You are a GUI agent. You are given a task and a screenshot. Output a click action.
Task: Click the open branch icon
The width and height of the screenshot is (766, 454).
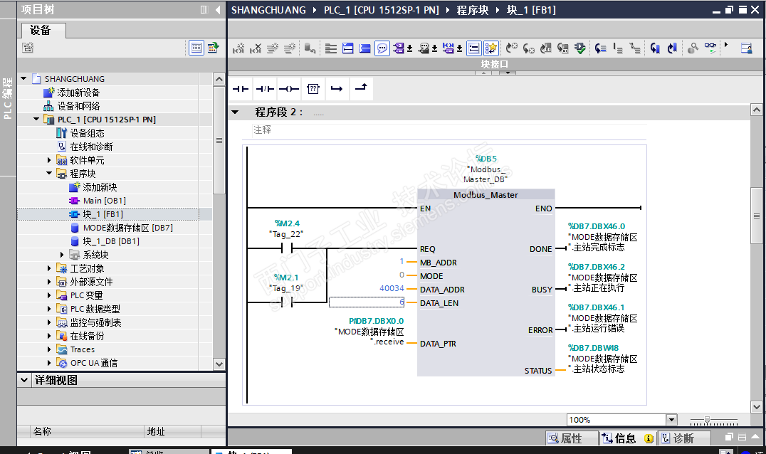point(337,89)
